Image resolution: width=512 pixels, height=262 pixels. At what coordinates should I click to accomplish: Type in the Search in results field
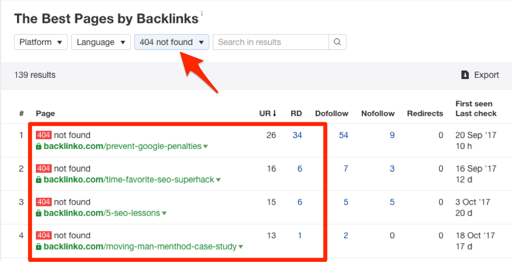[x=271, y=42]
